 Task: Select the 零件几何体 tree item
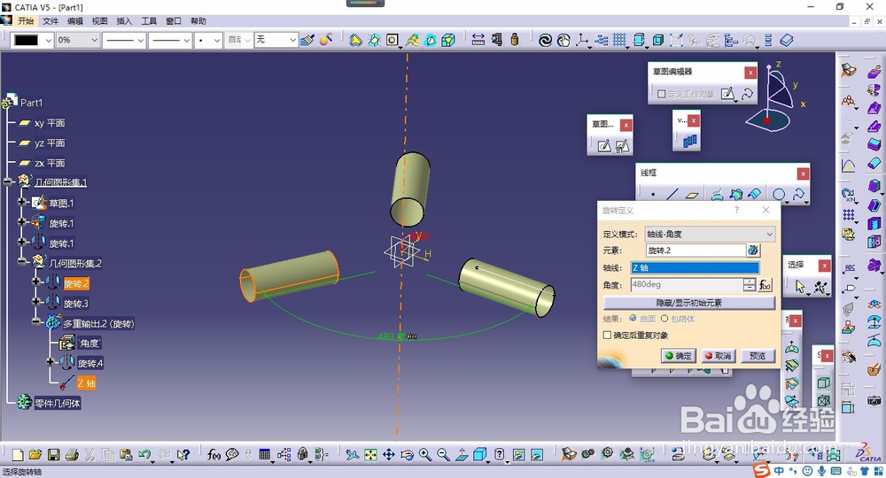point(57,403)
